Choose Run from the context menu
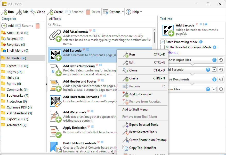Image resolution: width=226 pixels, height=155 pixels. tap(143, 54)
